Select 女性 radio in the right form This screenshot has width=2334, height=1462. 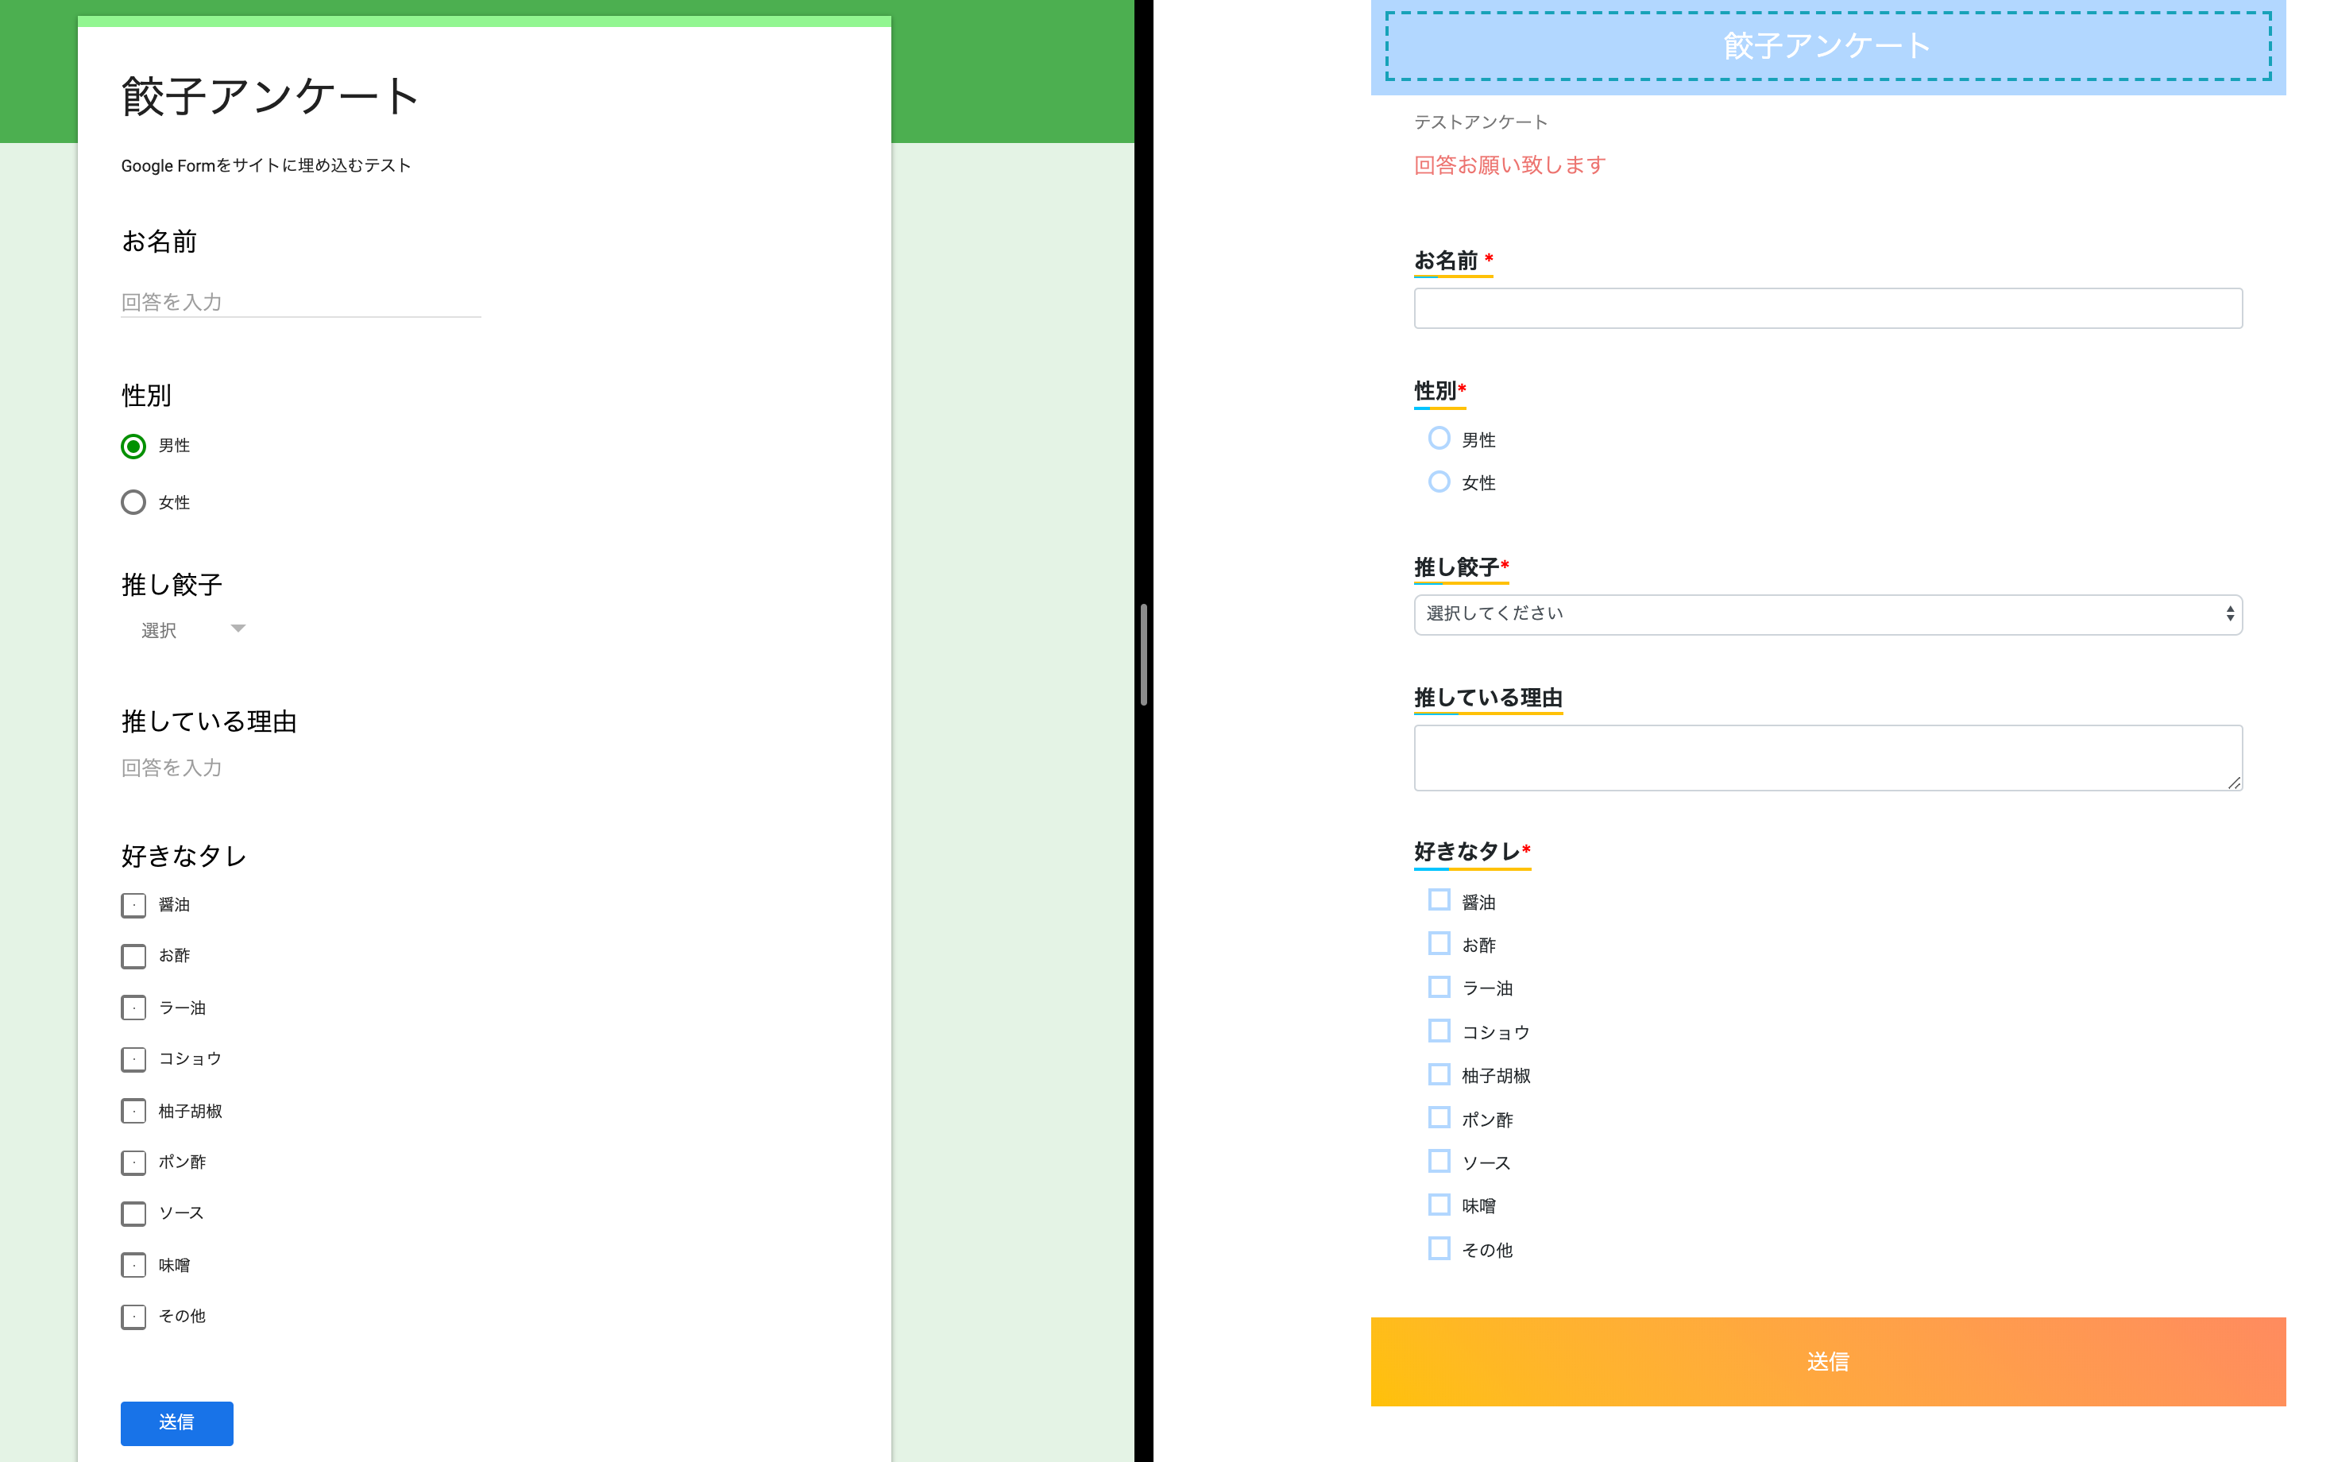(1438, 482)
